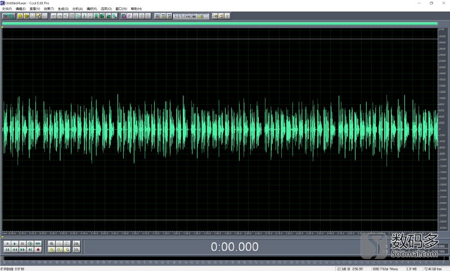The height and width of the screenshot is (271, 450).
Task: Click the last toolbar icon with lightbulb
Action: 227,16
